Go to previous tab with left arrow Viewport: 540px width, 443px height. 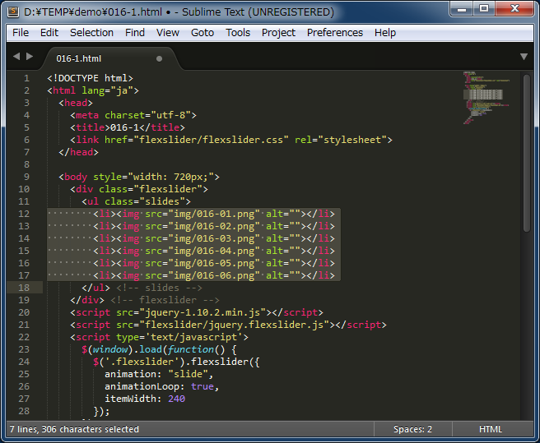click(x=16, y=57)
